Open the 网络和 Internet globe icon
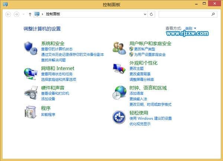Screen dimensions: 223x161 tap(30, 74)
